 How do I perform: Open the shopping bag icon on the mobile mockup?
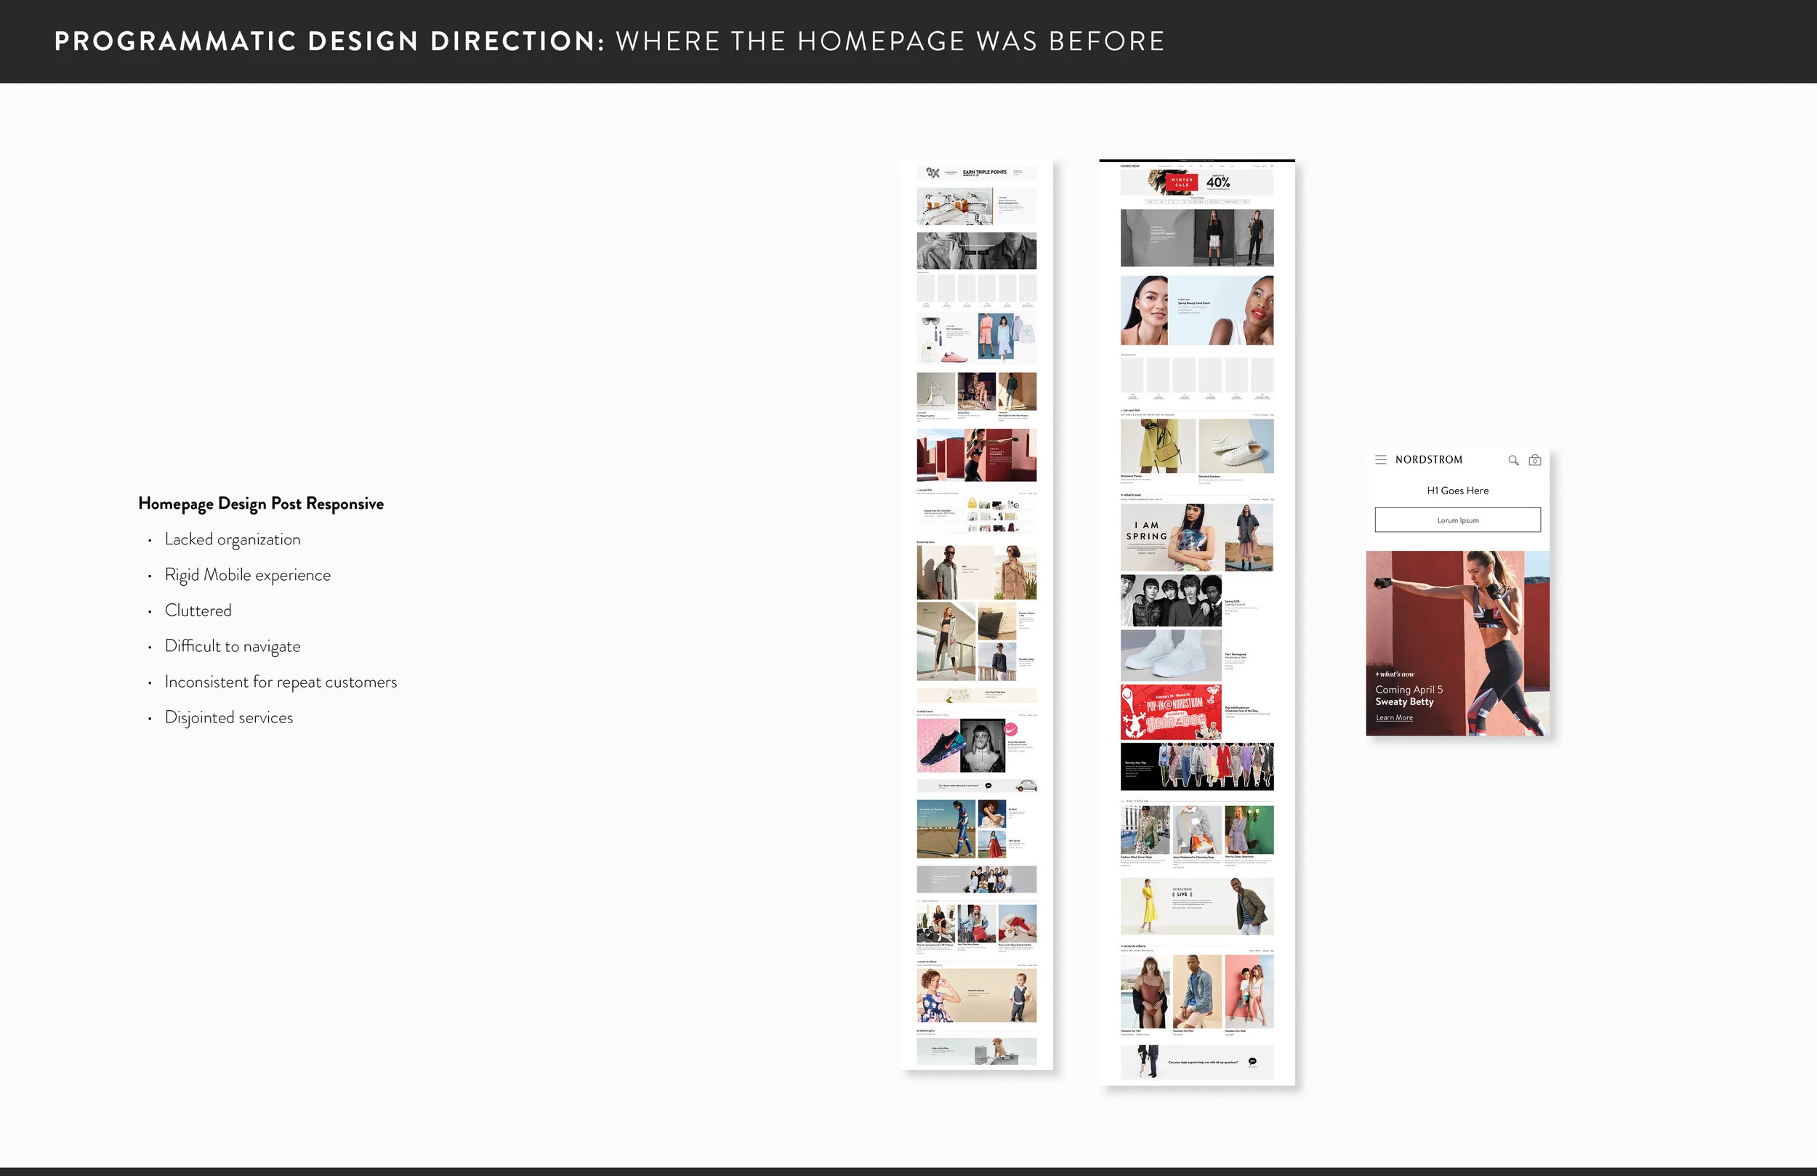coord(1534,461)
